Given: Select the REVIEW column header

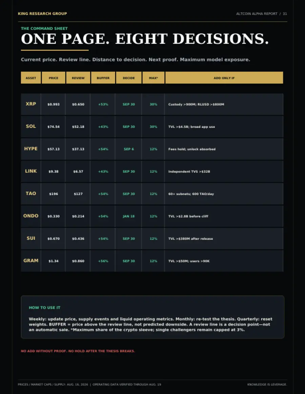Looking at the screenshot, I should click(x=78, y=78).
